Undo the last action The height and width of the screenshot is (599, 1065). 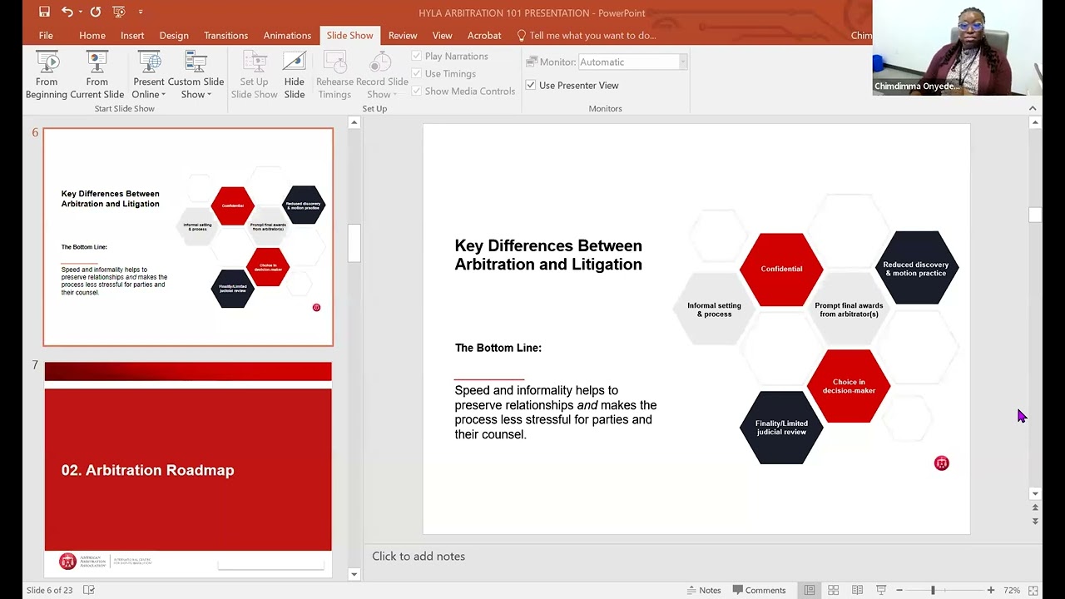click(67, 12)
